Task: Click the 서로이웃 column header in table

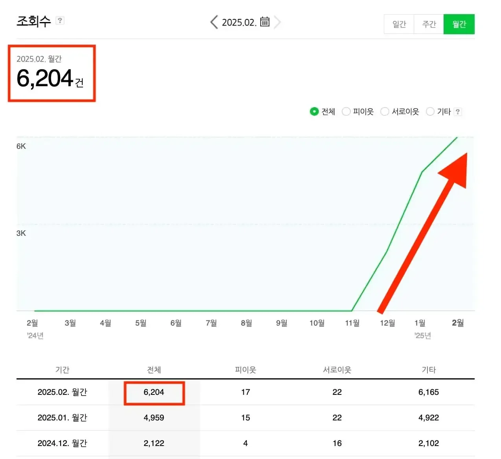Action: 337,370
